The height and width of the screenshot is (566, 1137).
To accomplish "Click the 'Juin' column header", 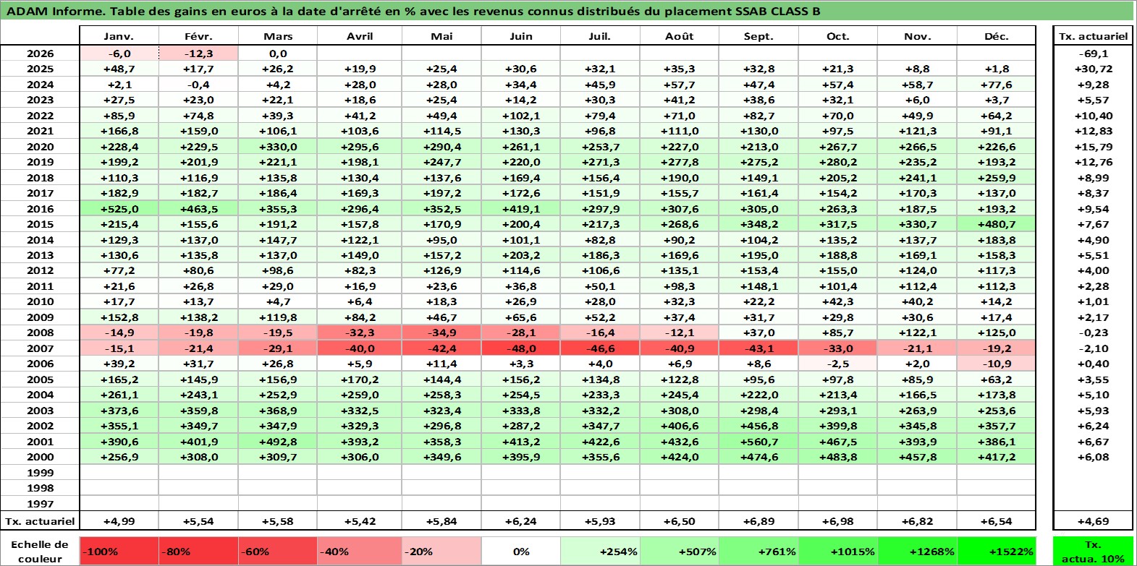I will click(520, 36).
